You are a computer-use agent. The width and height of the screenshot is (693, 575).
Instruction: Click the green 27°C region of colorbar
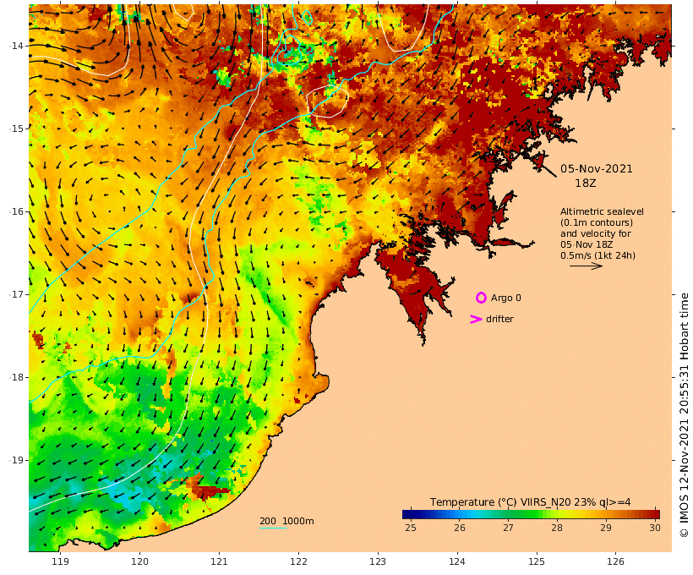pyautogui.click(x=508, y=514)
